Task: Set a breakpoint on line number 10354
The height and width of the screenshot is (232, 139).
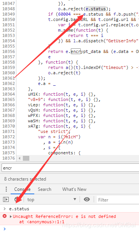Action: tap(9, 41)
